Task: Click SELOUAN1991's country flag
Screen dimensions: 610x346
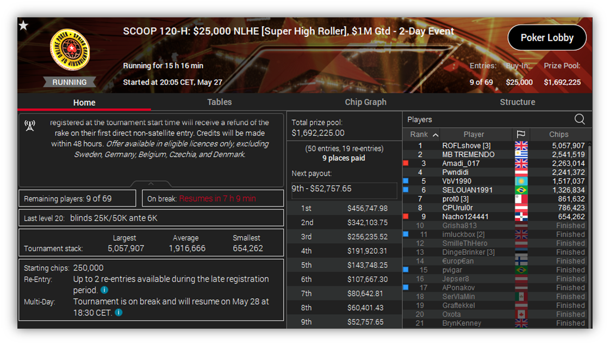Action: 521,190
